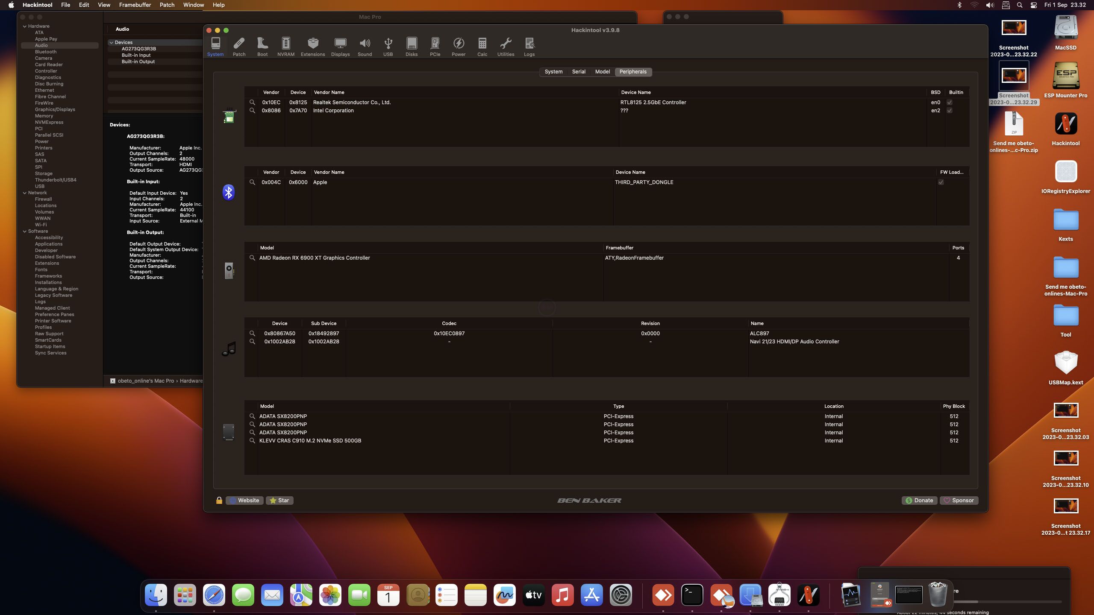Collapse the Hardware tree in System Information
This screenshot has height=615, width=1094.
tap(25, 26)
